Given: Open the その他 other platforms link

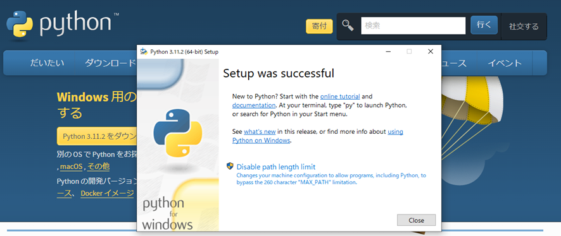Looking at the screenshot, I should point(98,167).
